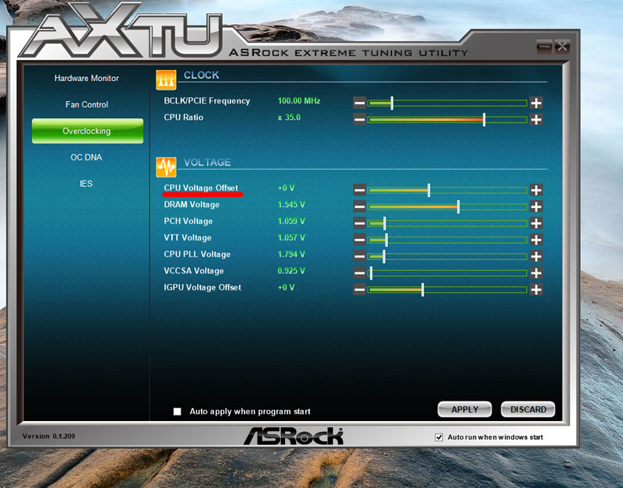Increase VTT Voltage with plus button
623x488 pixels.
pos(536,240)
